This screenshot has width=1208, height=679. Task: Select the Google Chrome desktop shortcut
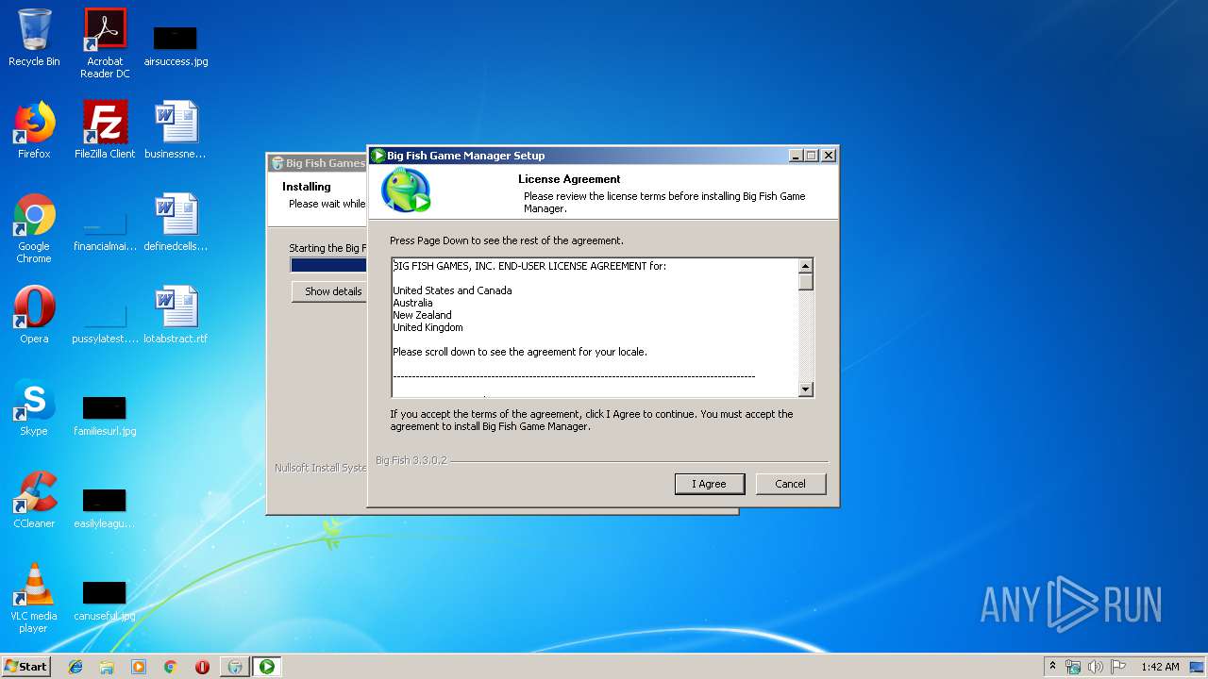pyautogui.click(x=34, y=228)
